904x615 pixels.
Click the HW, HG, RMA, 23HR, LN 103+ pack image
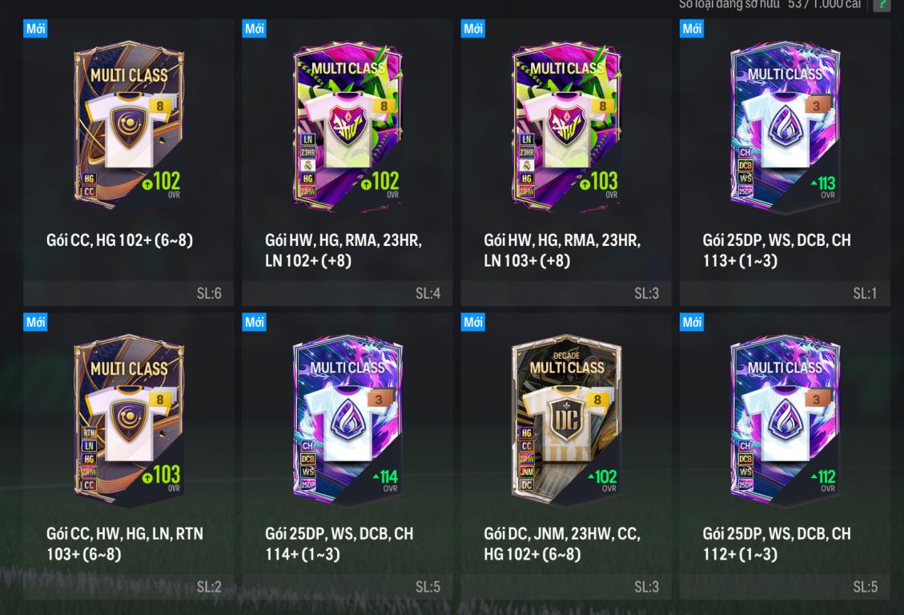pyautogui.click(x=566, y=125)
